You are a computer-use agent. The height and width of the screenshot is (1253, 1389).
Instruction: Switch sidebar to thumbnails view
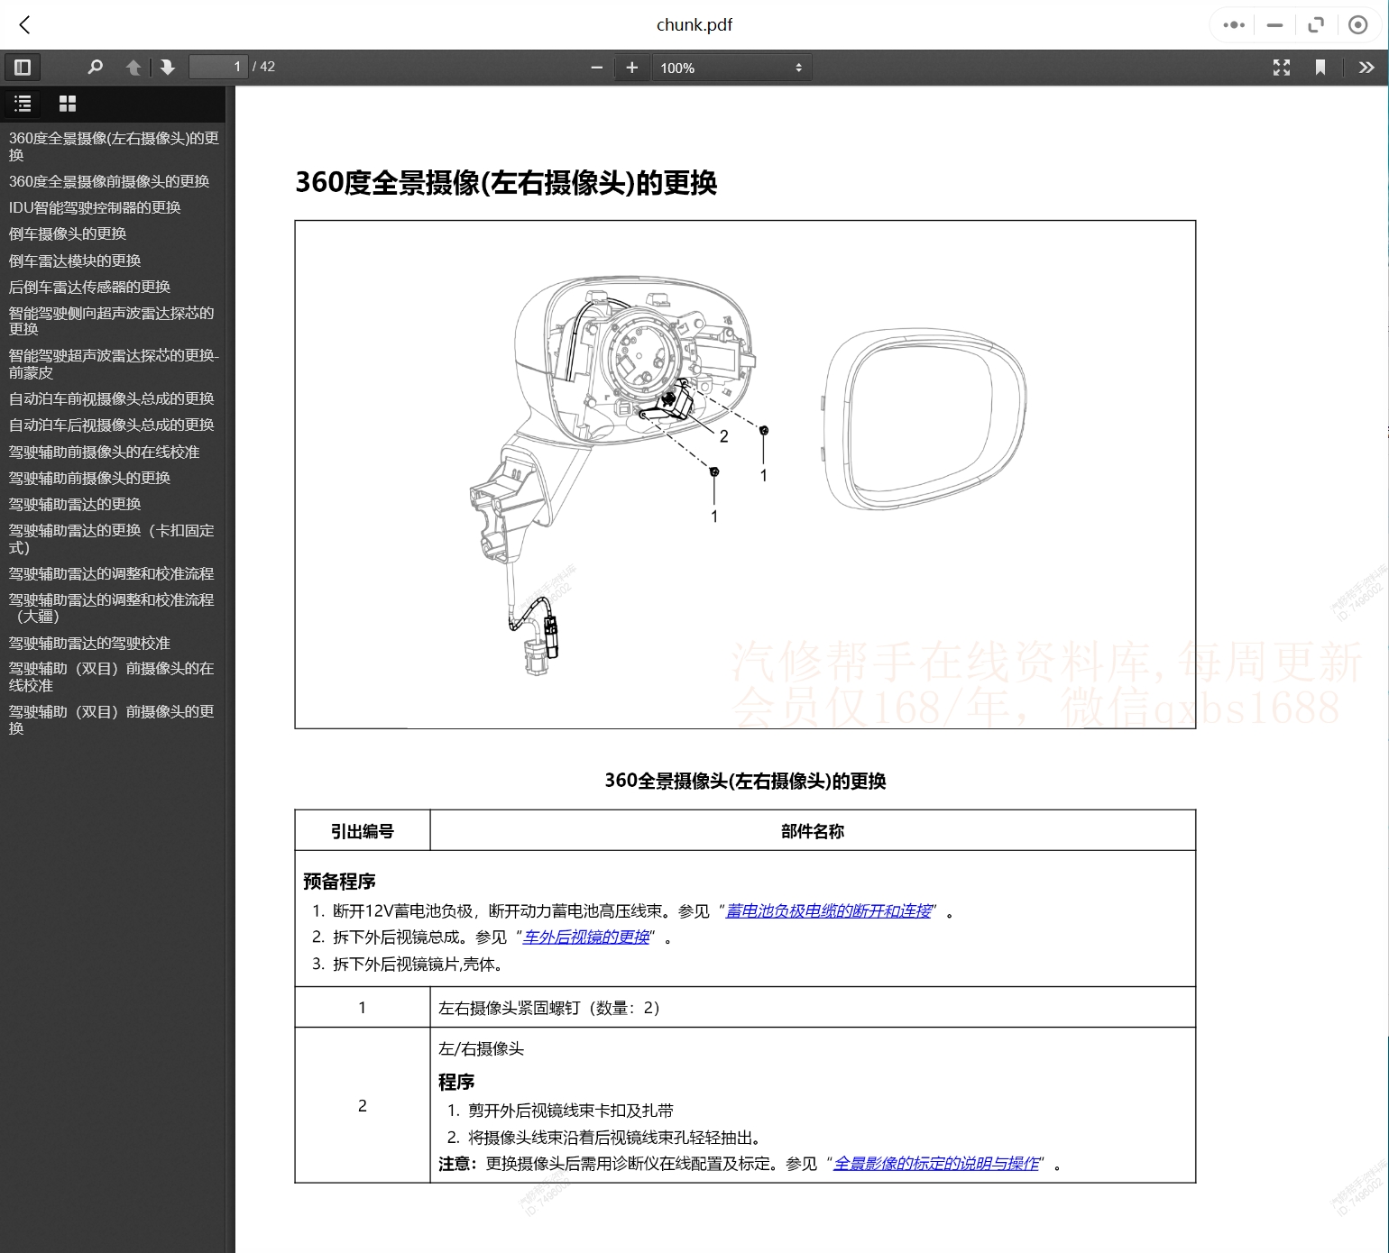click(x=67, y=104)
